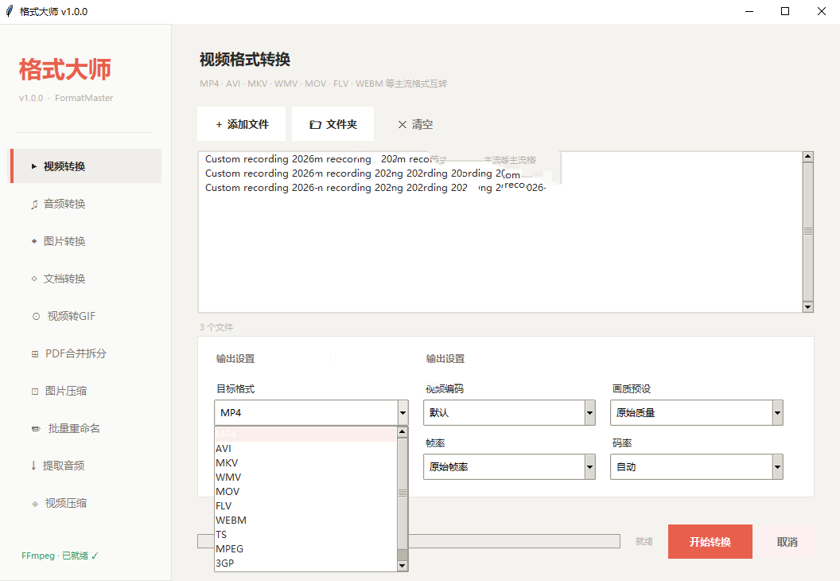840x581 pixels.
Task: Click the feather app icon in title bar
Action: [x=9, y=11]
